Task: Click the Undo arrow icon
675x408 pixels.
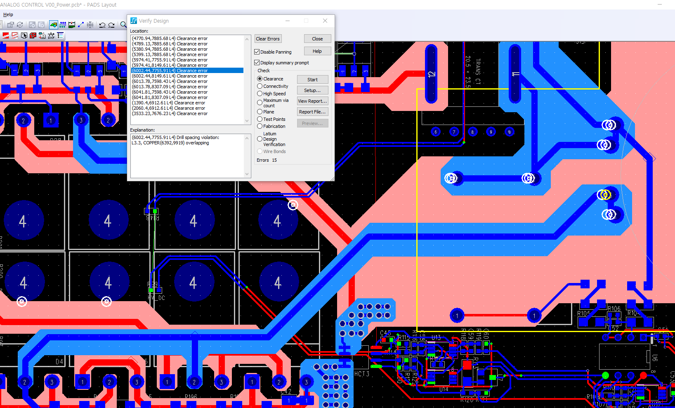Action: 102,25
